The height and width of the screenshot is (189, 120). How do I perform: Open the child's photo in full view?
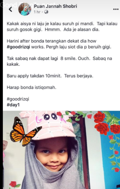[x=61, y=150]
